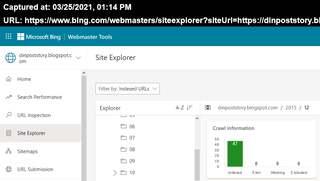Select folder 09 in Explorer tree
This screenshot has width=320, height=181.
tap(132, 161)
